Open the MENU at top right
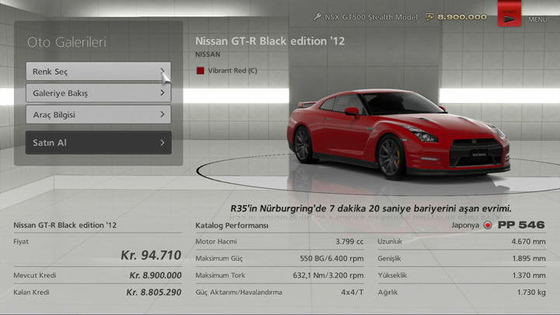Viewport: 560px width, 315px height. (x=510, y=16)
